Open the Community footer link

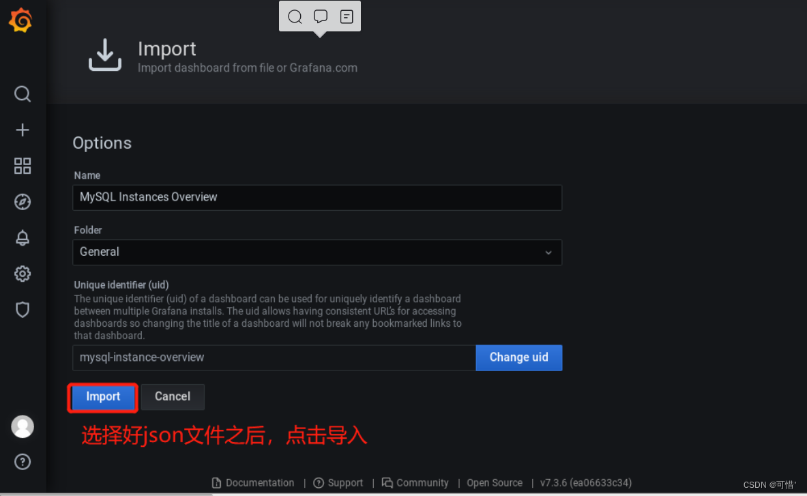[422, 482]
